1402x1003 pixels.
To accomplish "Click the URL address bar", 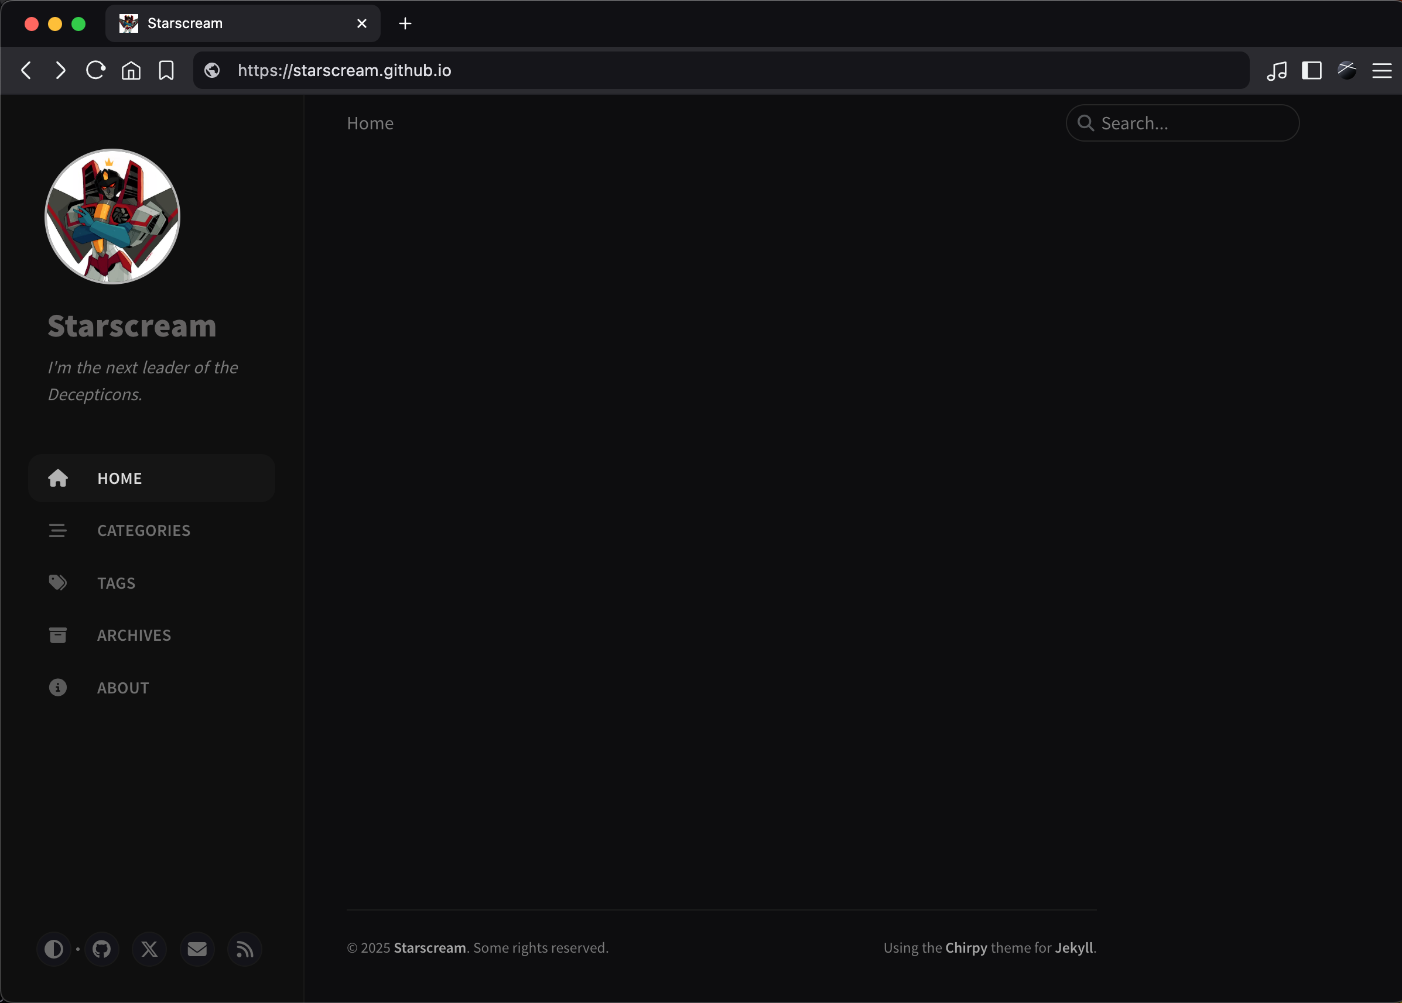I will pyautogui.click(x=721, y=70).
